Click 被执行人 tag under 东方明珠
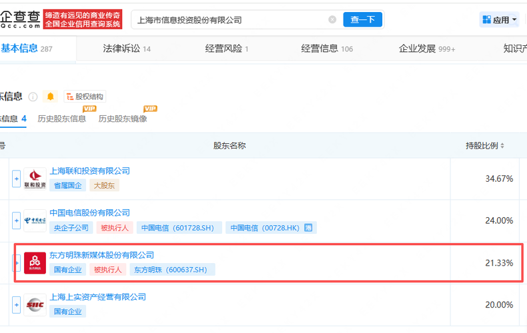The width and height of the screenshot is (527, 333). click(x=107, y=270)
